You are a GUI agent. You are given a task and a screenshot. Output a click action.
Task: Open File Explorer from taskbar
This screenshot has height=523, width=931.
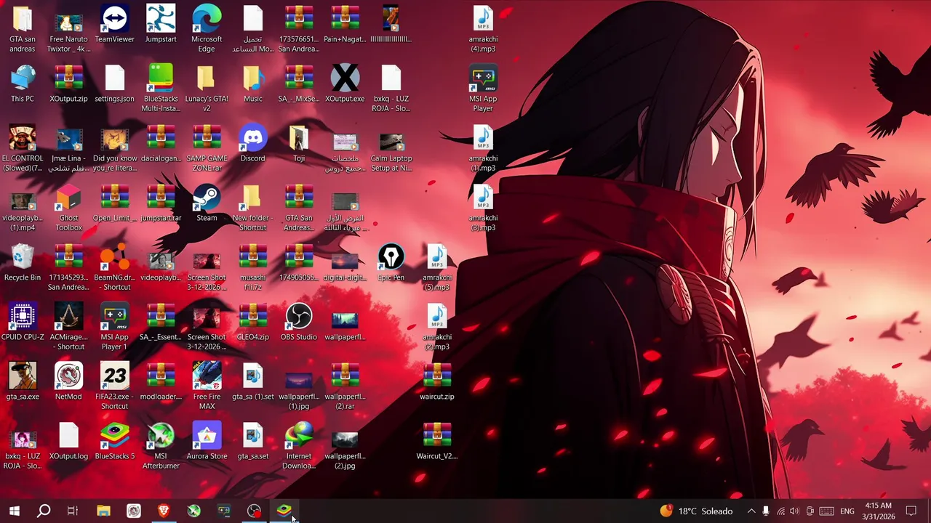coord(103,511)
